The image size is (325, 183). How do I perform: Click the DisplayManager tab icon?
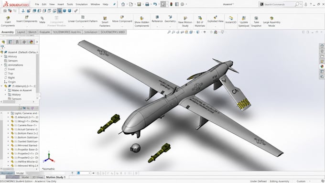pyautogui.click(x=31, y=42)
